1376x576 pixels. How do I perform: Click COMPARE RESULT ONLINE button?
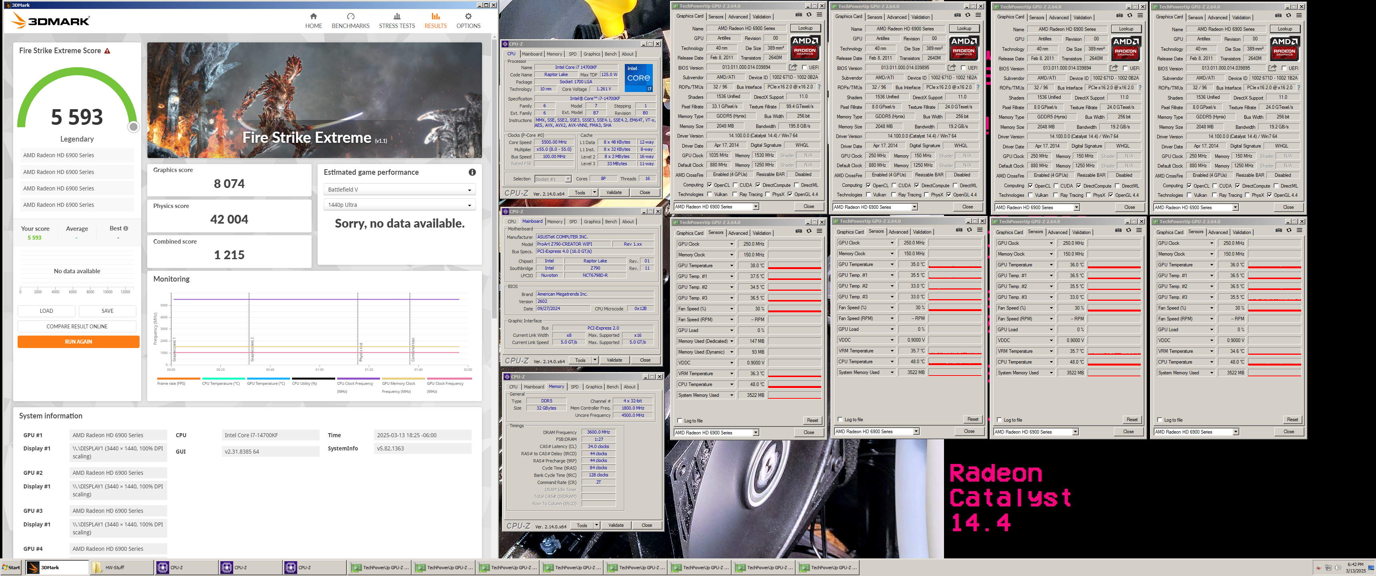pos(77,326)
